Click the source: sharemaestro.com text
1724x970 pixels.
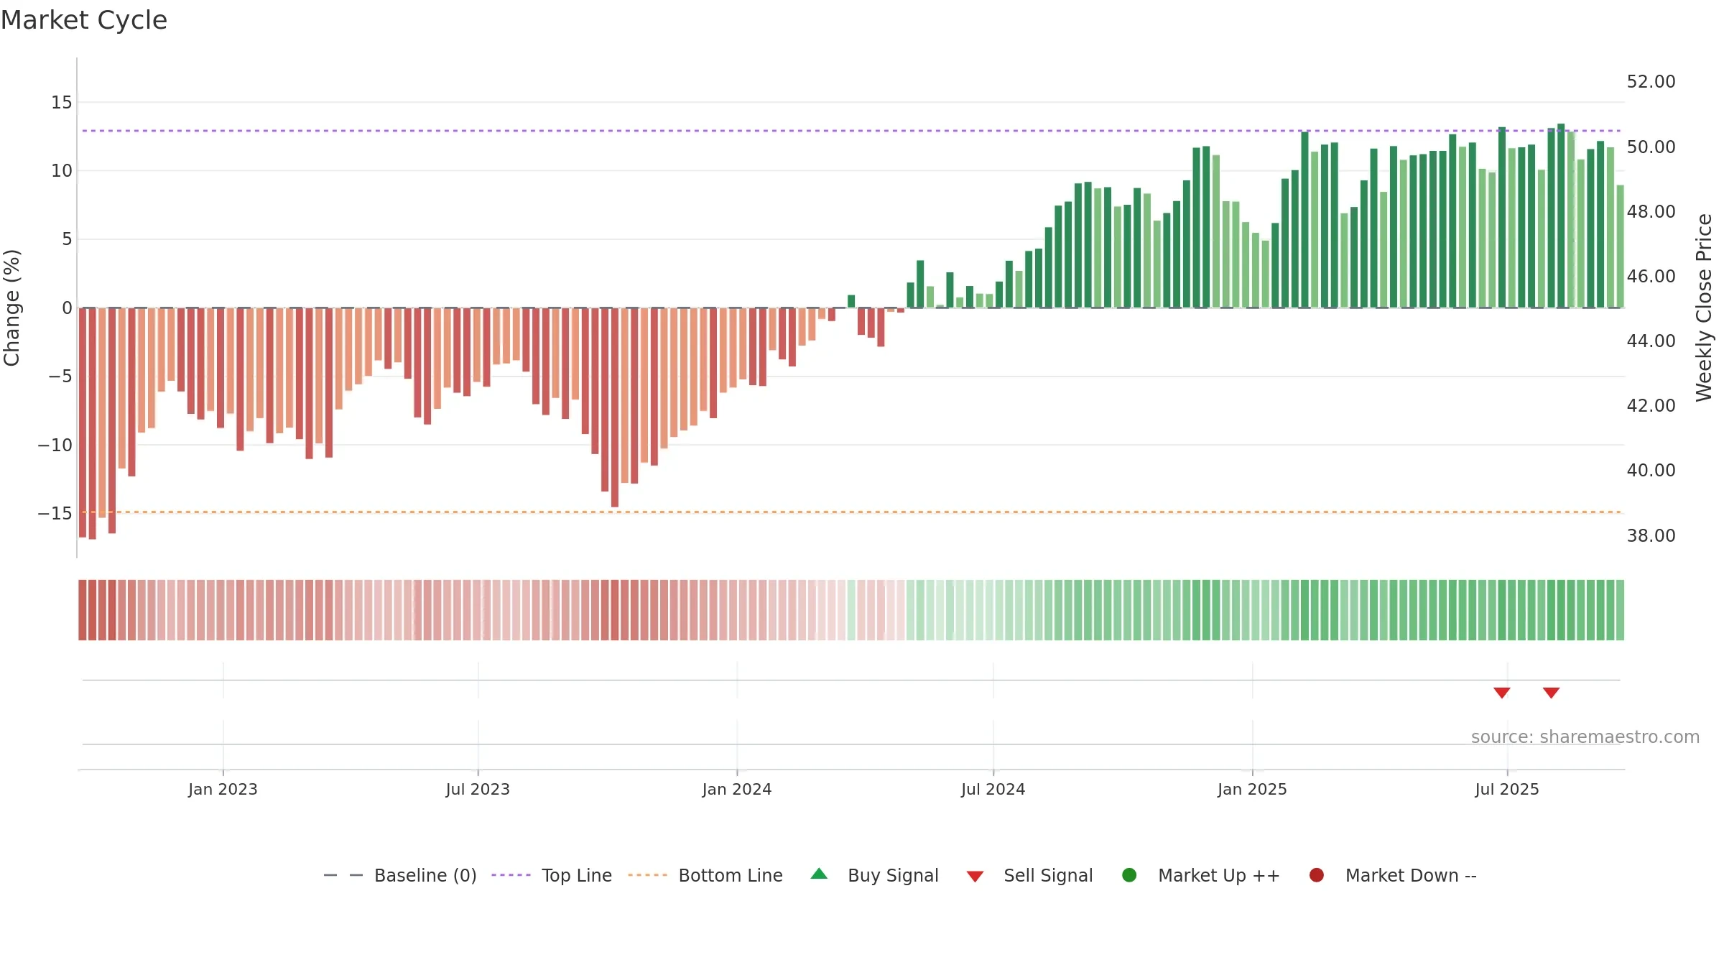pyautogui.click(x=1585, y=737)
